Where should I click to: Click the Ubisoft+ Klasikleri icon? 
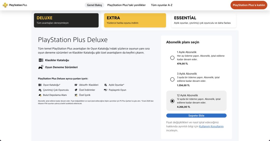[x=76, y=85]
